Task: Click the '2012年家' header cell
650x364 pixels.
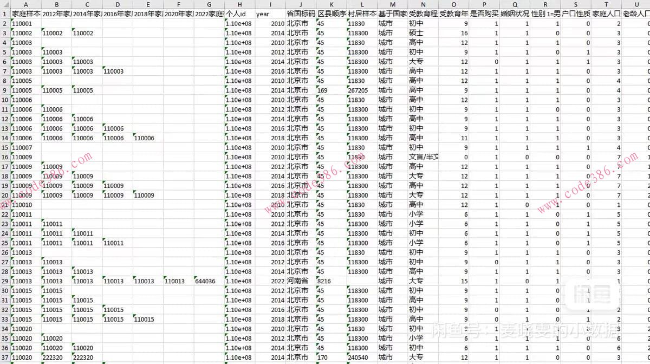Action: (x=56, y=14)
